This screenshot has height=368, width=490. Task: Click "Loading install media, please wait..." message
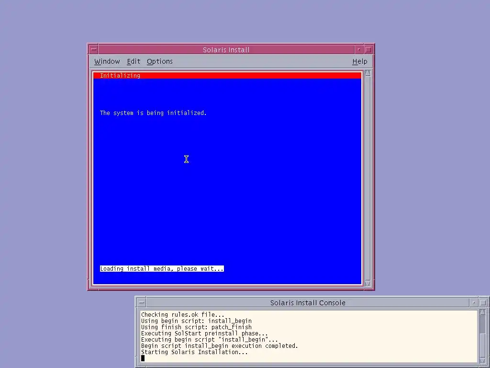(162, 268)
